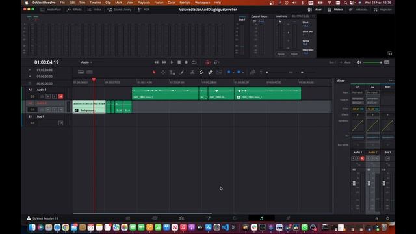Open the Sound Library panel

(x=120, y=10)
